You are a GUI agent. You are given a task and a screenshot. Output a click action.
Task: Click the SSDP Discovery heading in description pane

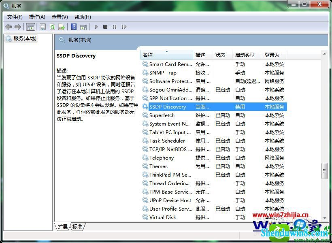(76, 56)
